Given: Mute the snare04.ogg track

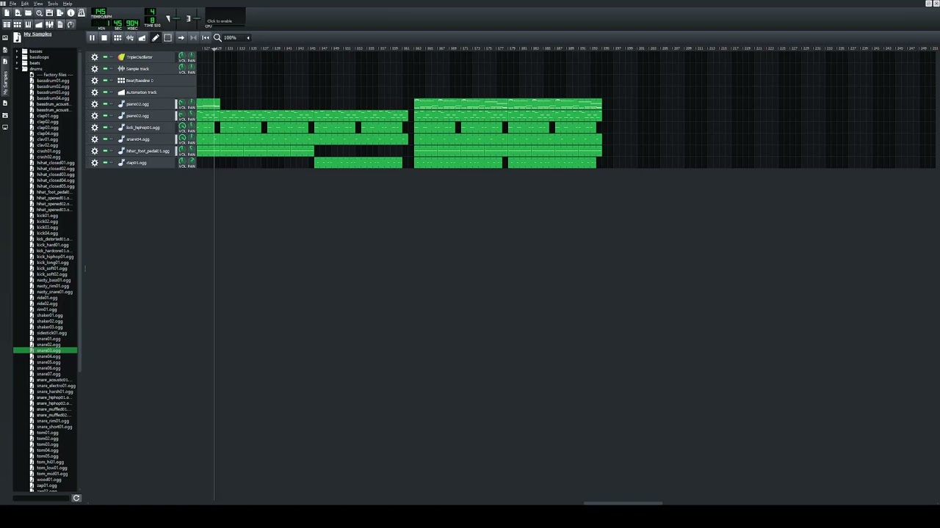Looking at the screenshot, I should pyautogui.click(x=105, y=139).
